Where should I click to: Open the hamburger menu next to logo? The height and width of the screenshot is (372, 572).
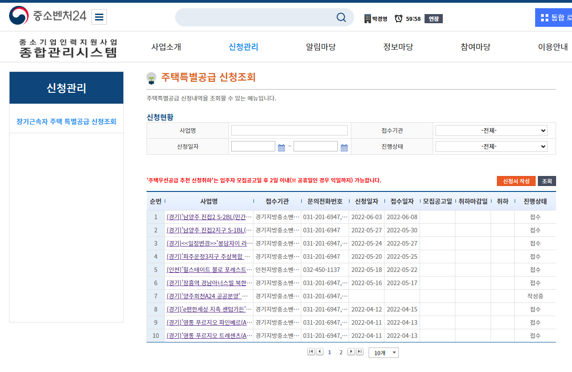(x=99, y=17)
